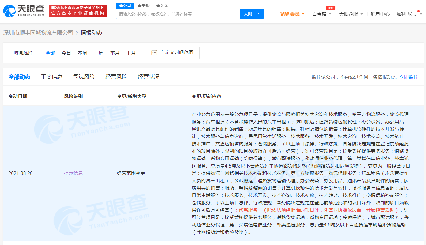426x245 pixels.
Task: Select the 工商信息 tab
Action: (52, 77)
